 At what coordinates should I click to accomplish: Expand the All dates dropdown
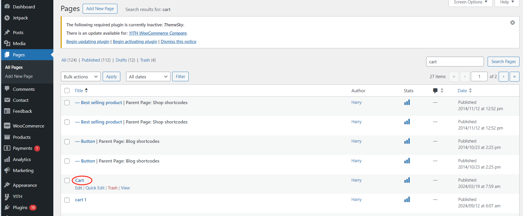(x=148, y=77)
